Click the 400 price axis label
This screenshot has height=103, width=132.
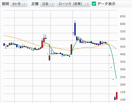pos(123,54)
